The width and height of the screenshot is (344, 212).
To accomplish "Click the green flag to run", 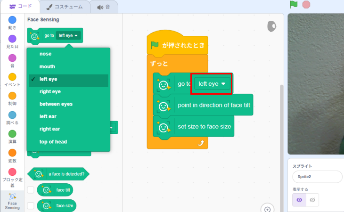I will tap(294, 5).
